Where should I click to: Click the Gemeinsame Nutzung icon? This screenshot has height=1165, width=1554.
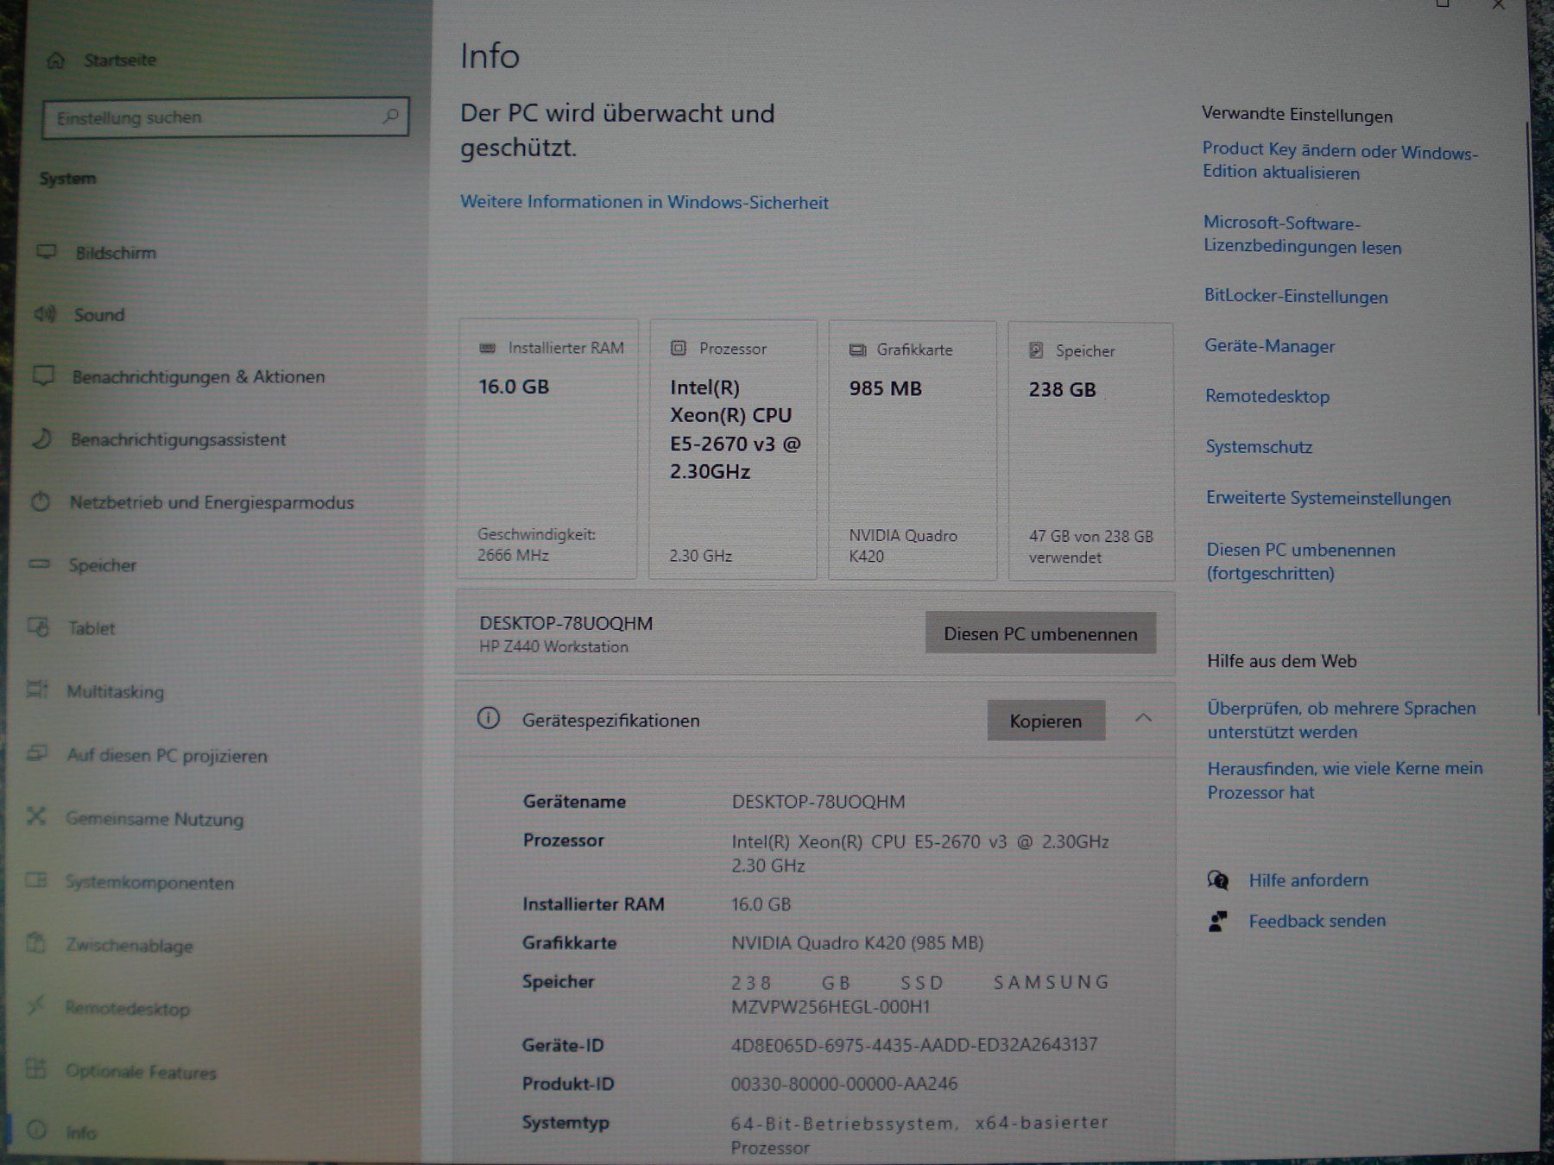(x=35, y=816)
